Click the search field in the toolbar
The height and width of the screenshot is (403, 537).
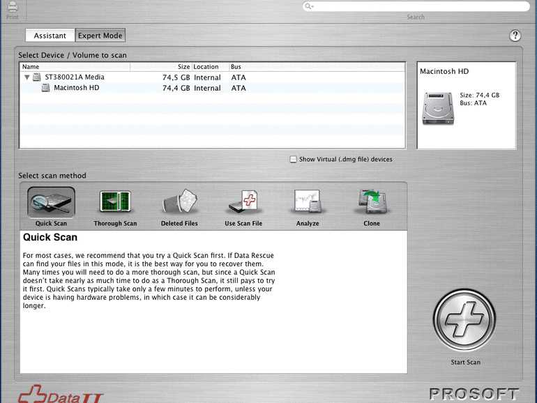tap(416, 6)
